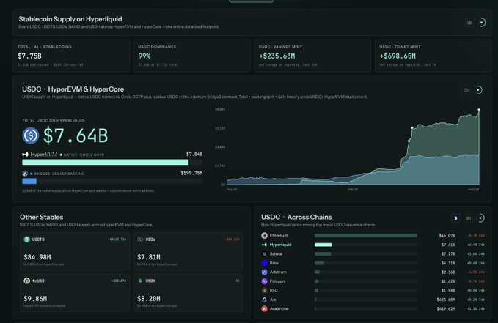
Task: Click the Ethereum "$46.07B" supply value
Action: coord(447,236)
